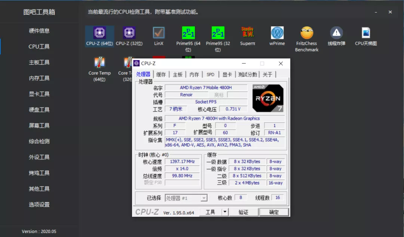Click the 验证 button in CPU-Z
The height and width of the screenshot is (237, 404).
(x=244, y=212)
